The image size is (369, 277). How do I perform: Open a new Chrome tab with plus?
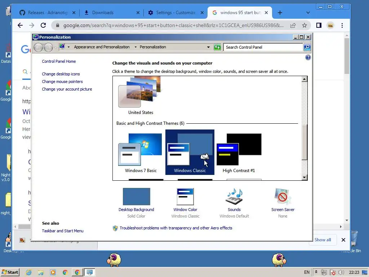[280, 13]
